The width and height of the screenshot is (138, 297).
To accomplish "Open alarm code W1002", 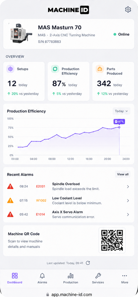I will (x=41, y=200).
